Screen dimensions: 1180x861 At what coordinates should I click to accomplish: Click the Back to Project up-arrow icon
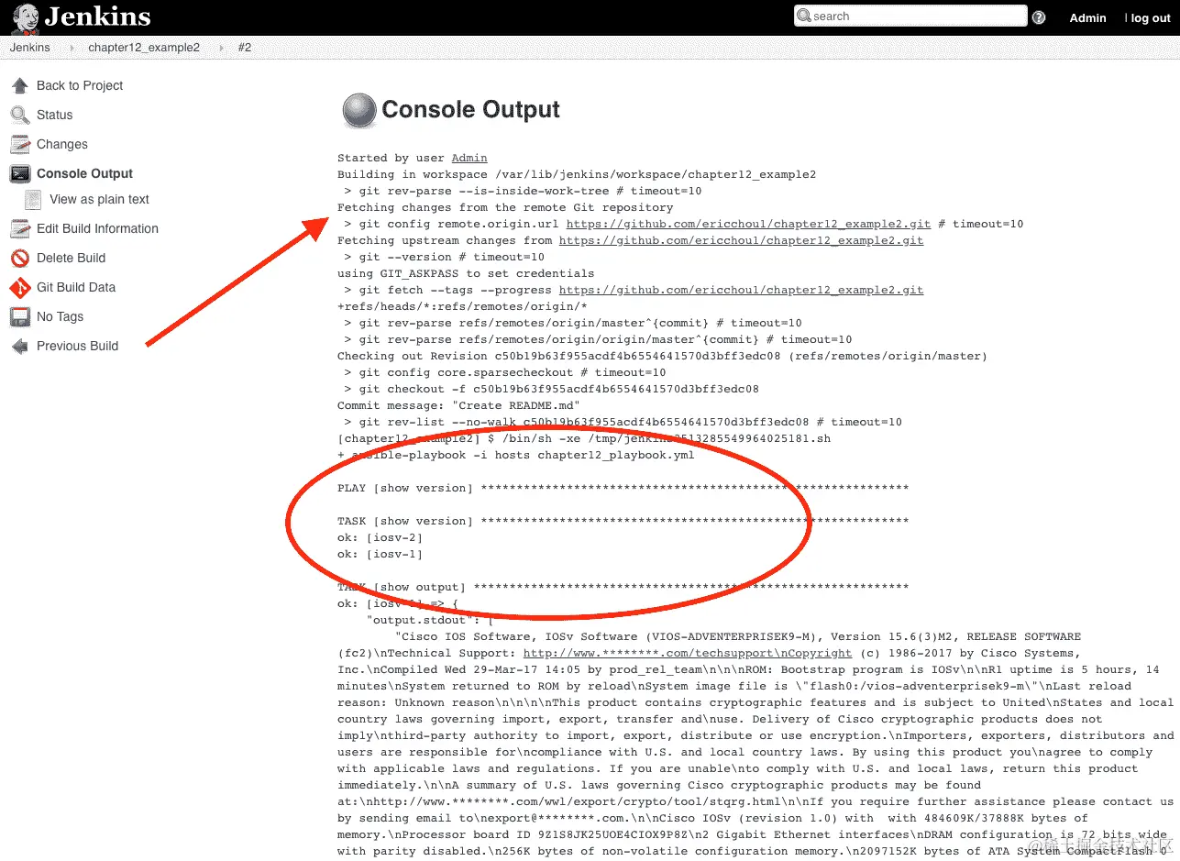20,85
